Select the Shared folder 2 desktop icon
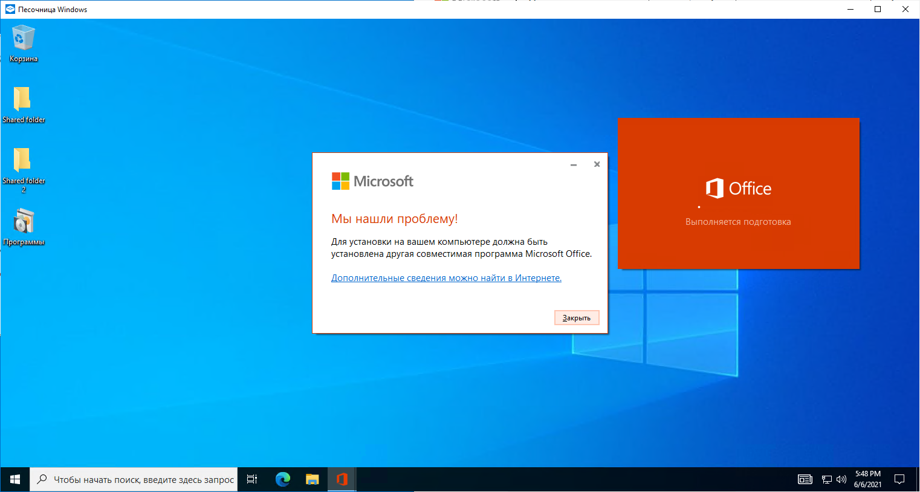 (23, 169)
